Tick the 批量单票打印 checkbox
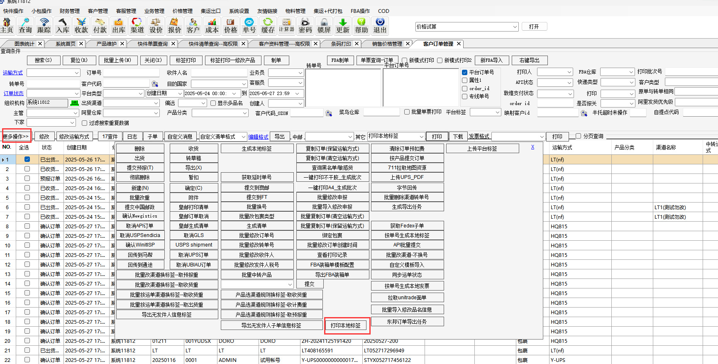Screen dimensions: 718x364 click(x=407, y=112)
